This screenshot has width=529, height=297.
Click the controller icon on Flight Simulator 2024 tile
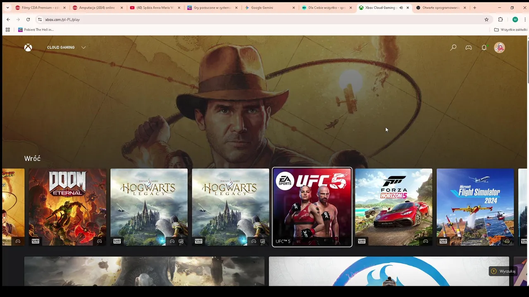coord(507,241)
